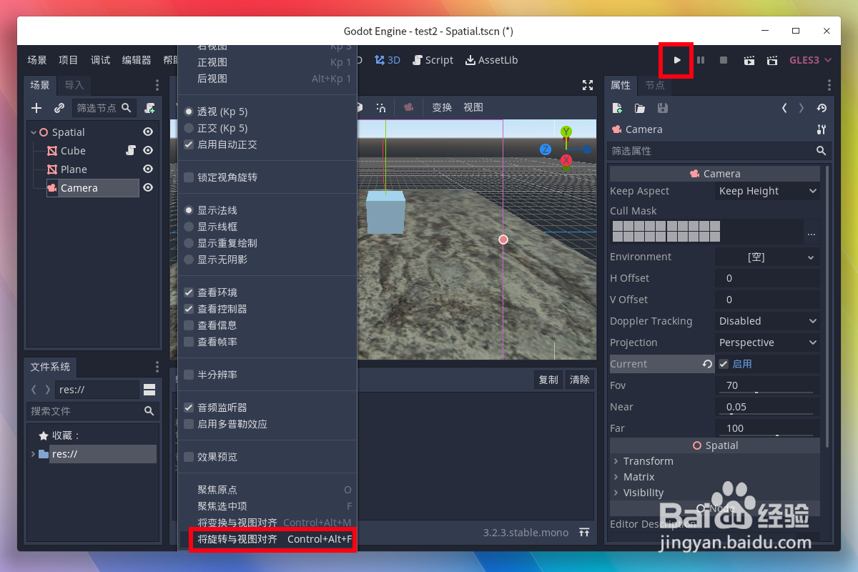858x572 pixels.
Task: Switch to 节点 tab in inspector
Action: [654, 85]
